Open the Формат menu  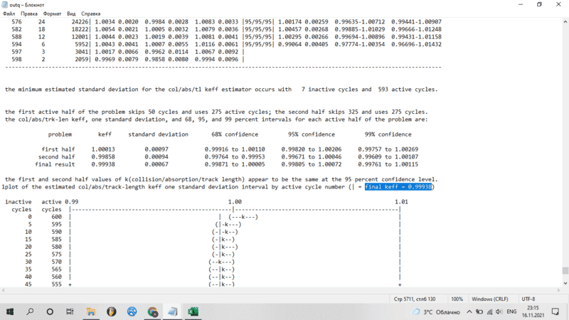[52, 14]
